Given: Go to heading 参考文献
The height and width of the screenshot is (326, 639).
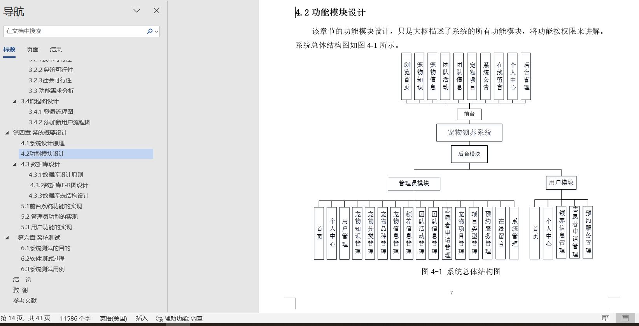Looking at the screenshot, I should point(25,300).
